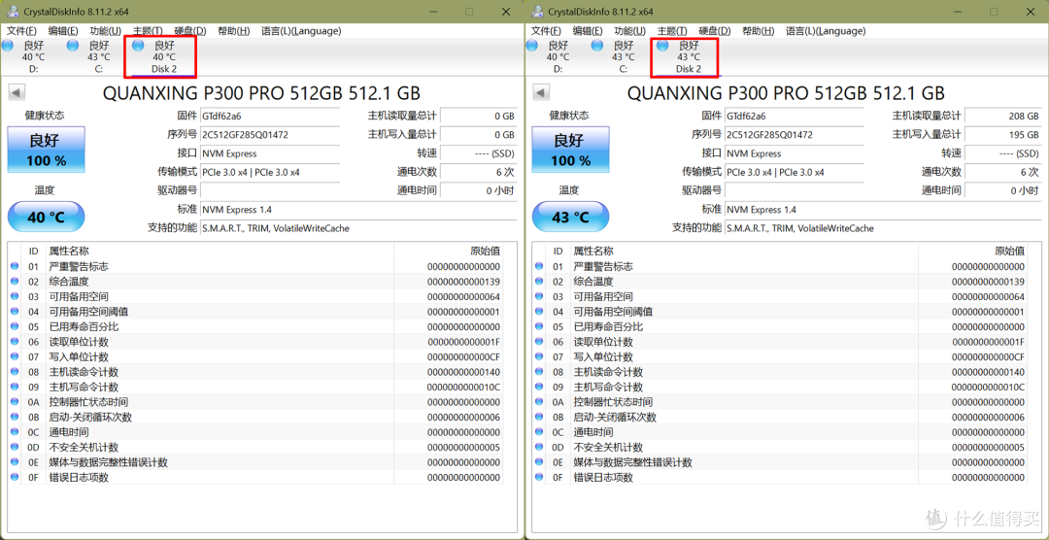Click status orb of Disk 2, left window
The image size is (1049, 540).
point(139,46)
